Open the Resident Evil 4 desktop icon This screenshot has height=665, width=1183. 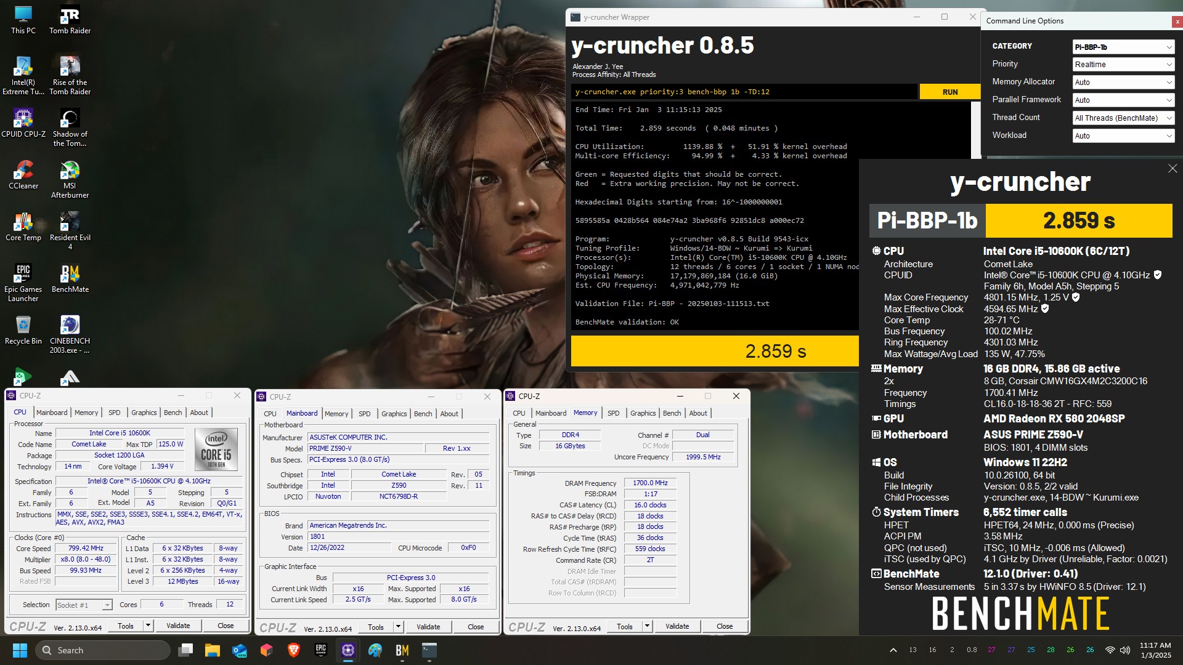[70, 231]
